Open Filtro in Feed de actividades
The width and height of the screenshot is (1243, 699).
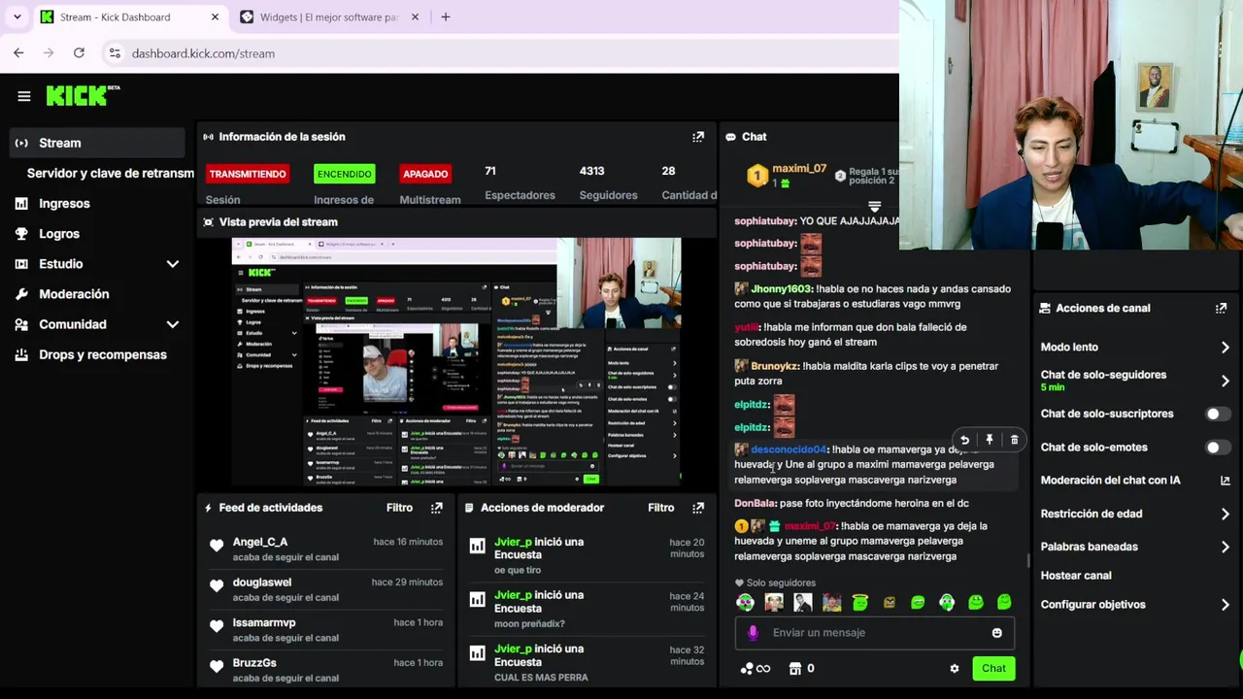click(x=399, y=508)
